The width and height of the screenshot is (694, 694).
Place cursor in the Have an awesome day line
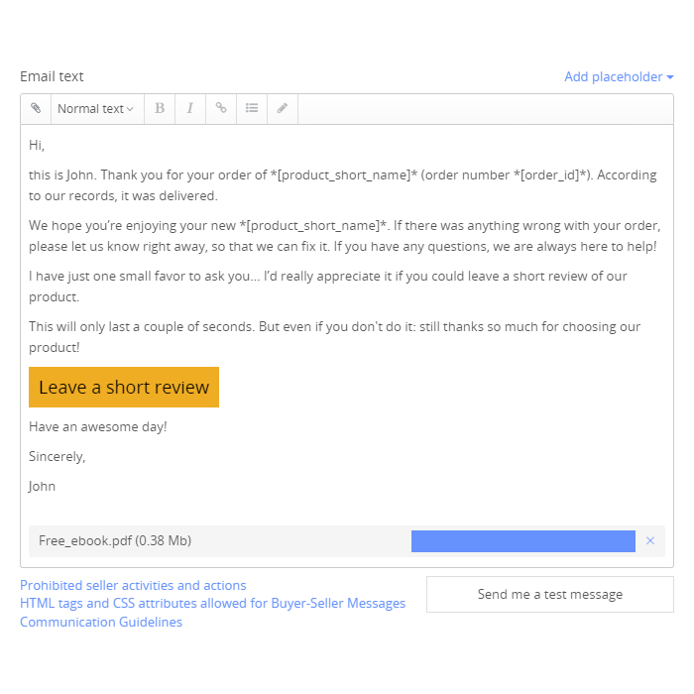coord(98,427)
